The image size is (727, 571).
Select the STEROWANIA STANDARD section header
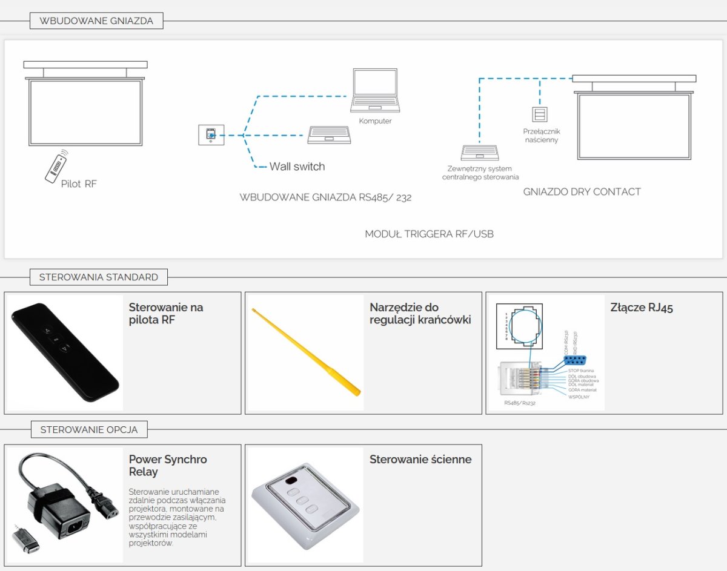tap(99, 277)
